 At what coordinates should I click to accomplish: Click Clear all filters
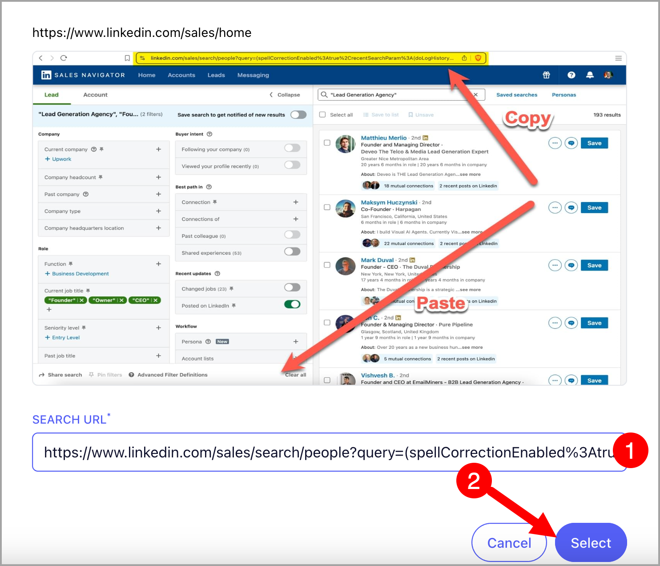tap(296, 375)
